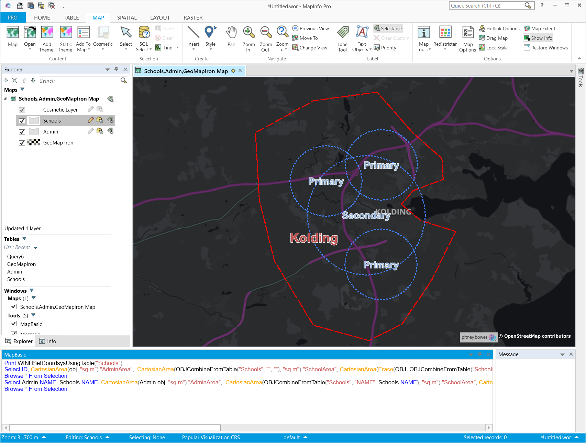Click the Quick Search magnifier icon
The height and width of the screenshot is (443, 586).
[x=528, y=5]
